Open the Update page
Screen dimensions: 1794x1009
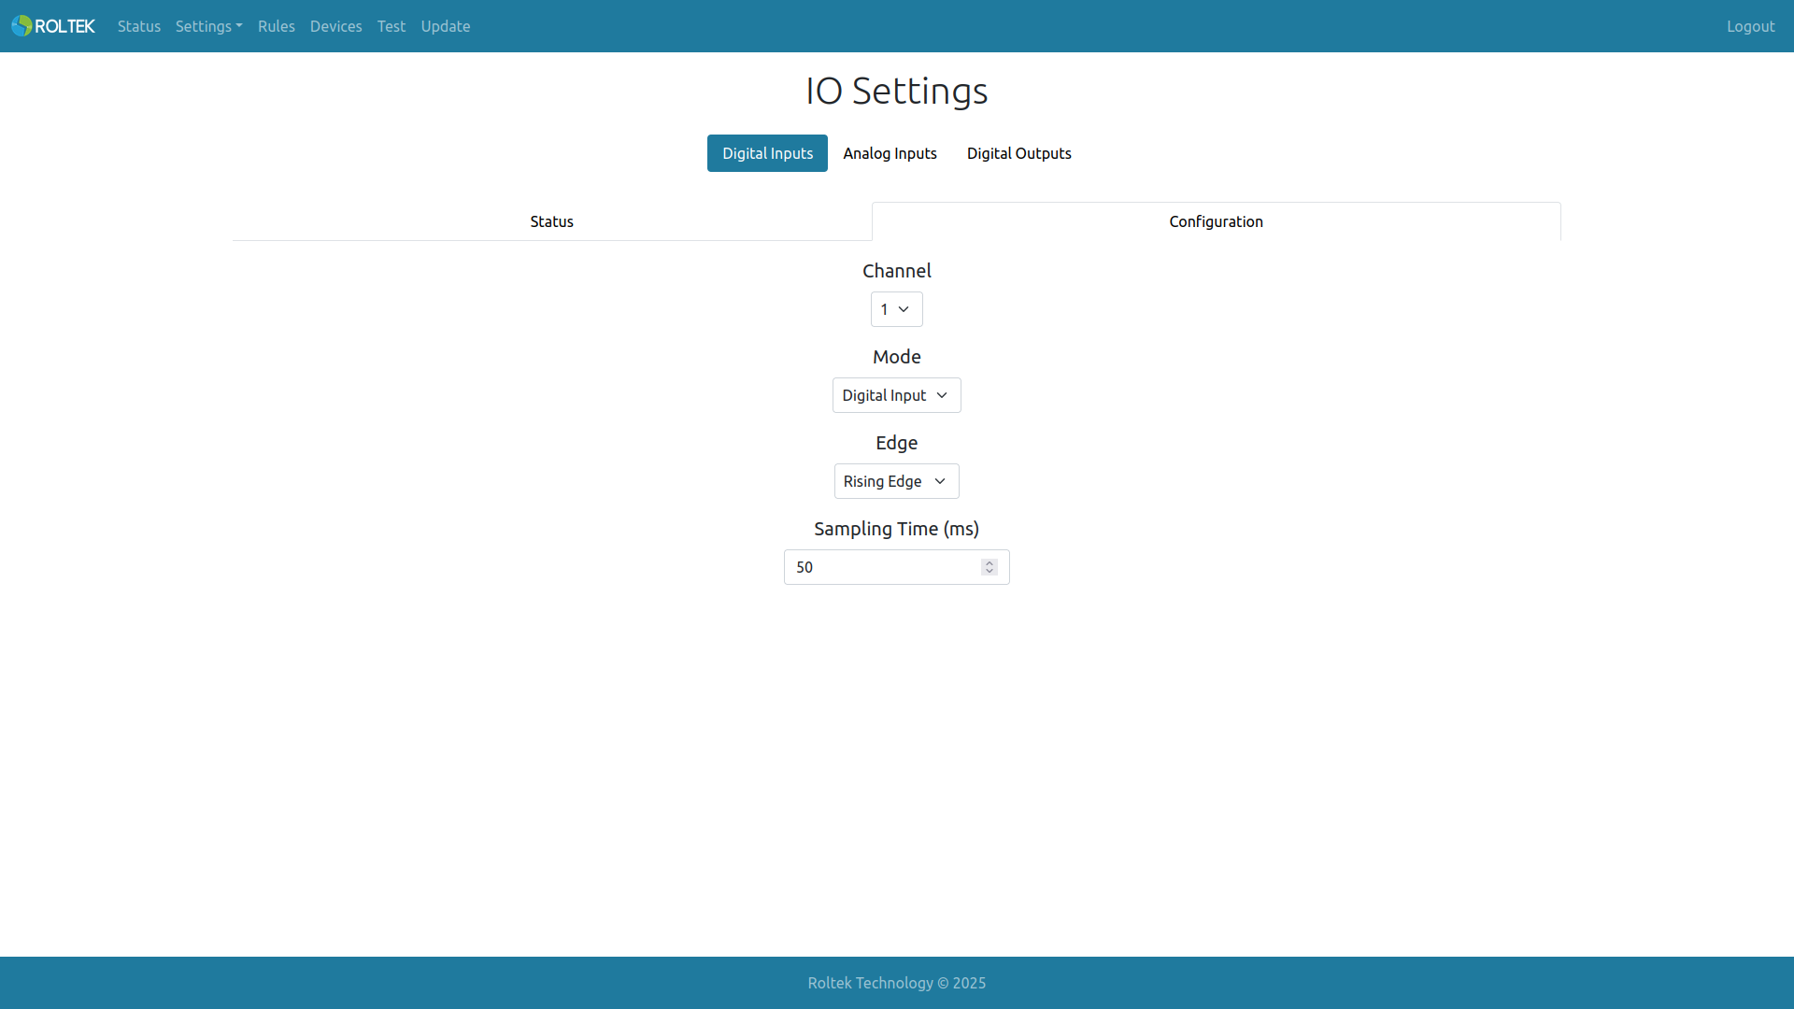click(446, 26)
